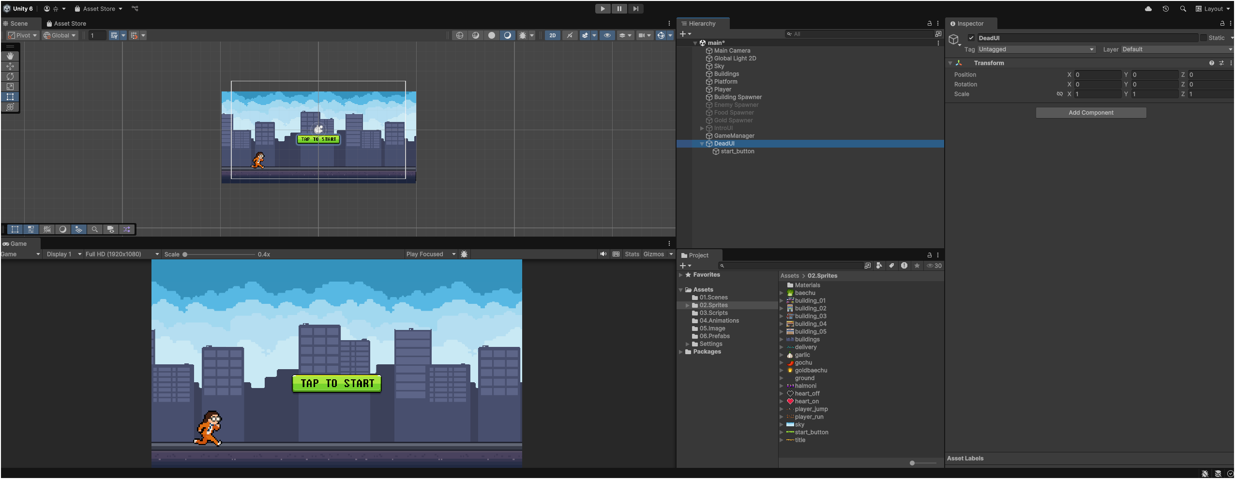
Task: Click the Search overlay icon
Action: (x=95, y=229)
